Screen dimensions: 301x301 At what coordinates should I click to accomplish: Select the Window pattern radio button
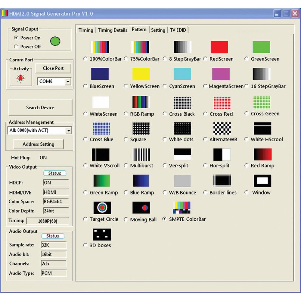(x=247, y=193)
